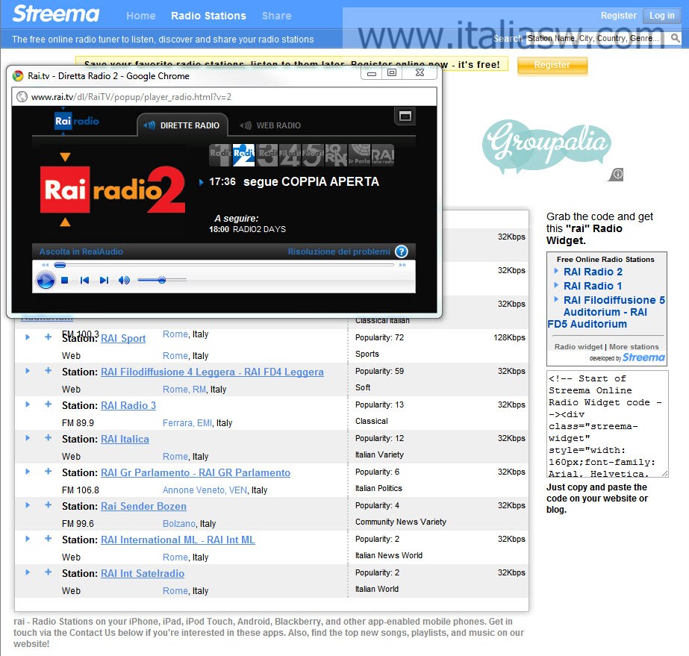This screenshot has height=656, width=689.
Task: Open Risoluzione dei problemi link
Action: pos(339,252)
